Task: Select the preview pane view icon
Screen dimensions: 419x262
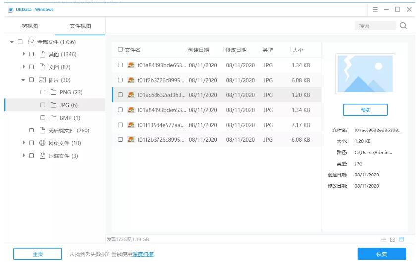Action: pyautogui.click(x=402, y=240)
